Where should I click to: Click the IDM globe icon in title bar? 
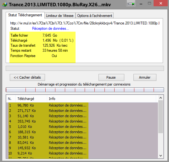tap(5, 4)
